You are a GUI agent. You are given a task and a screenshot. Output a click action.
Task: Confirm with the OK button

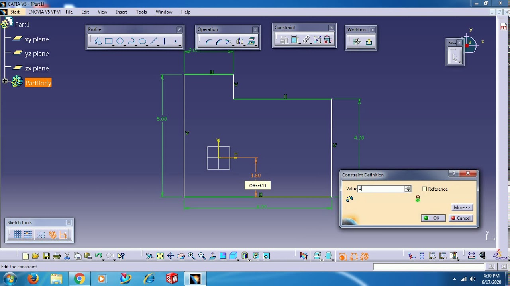433,218
